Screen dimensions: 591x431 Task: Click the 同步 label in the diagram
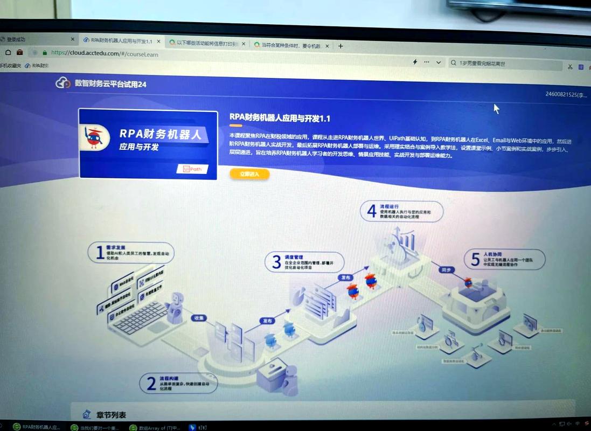[446, 269]
